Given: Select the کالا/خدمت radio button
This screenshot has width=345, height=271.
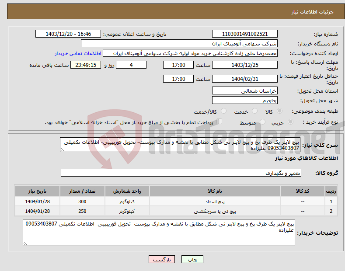Looking at the screenshot, I should pos(223,111).
